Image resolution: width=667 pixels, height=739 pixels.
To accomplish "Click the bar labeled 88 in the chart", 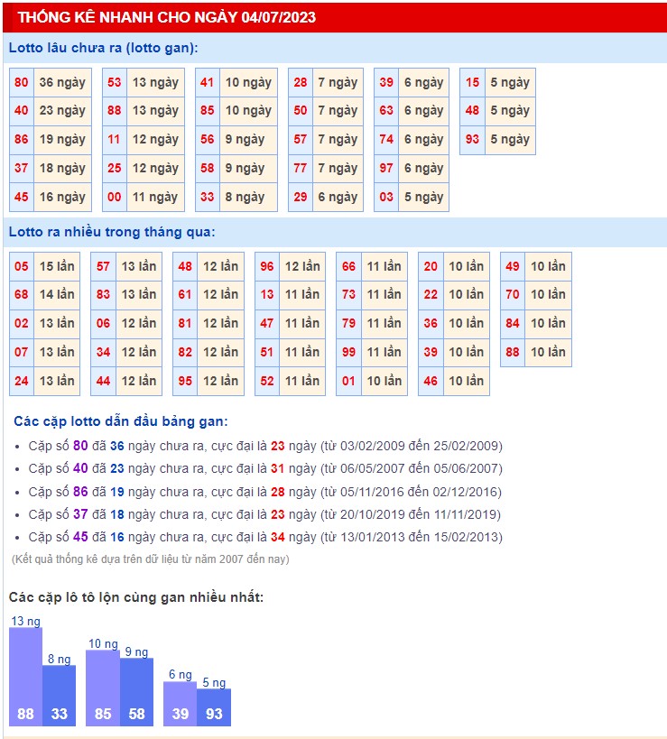I will click(25, 677).
